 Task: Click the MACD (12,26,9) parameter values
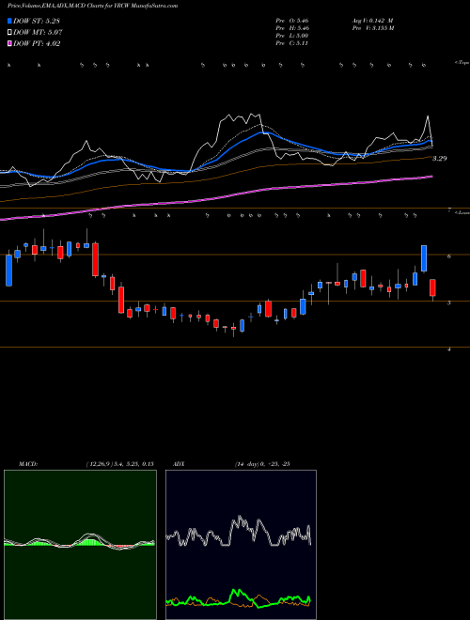119,464
